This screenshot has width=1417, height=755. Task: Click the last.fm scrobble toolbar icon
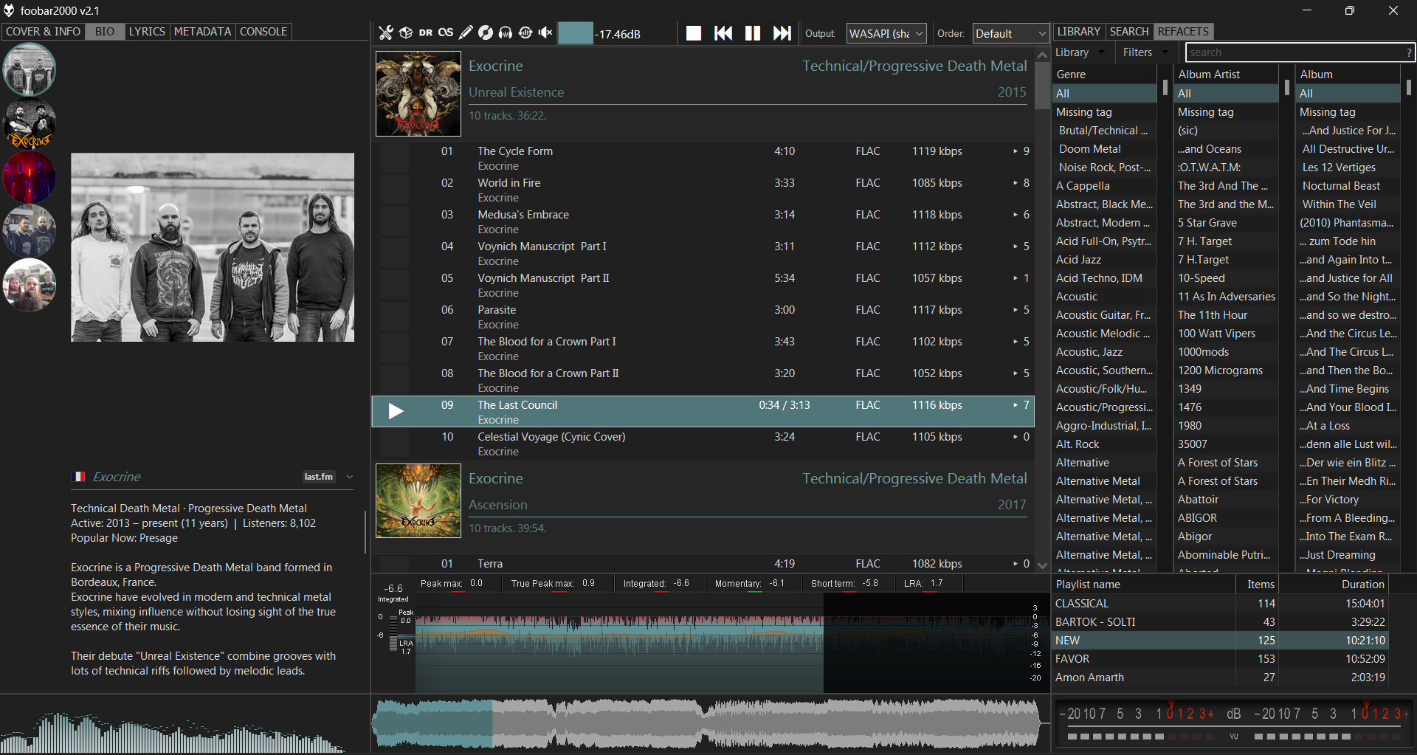(x=446, y=32)
